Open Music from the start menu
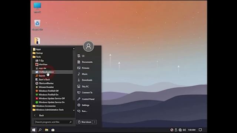Viewport: 237px width, 133px height. click(82, 74)
